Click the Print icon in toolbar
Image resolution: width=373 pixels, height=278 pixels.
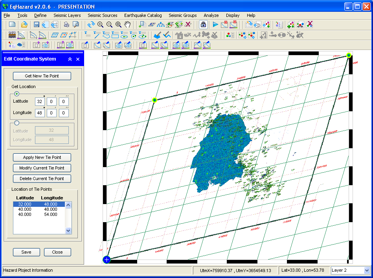66,24
